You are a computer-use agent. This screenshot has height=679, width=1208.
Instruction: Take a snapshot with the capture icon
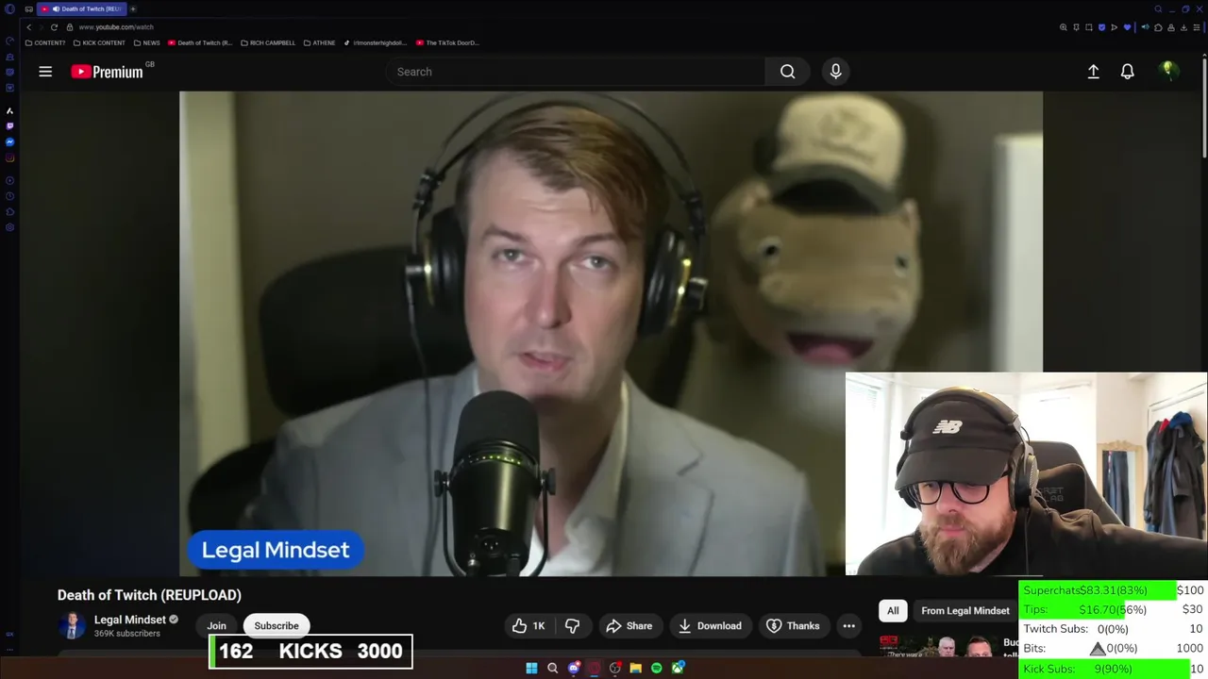click(1088, 27)
